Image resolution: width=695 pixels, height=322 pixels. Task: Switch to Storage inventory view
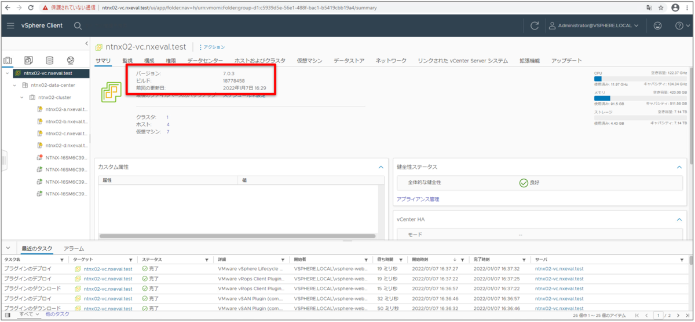tap(49, 60)
